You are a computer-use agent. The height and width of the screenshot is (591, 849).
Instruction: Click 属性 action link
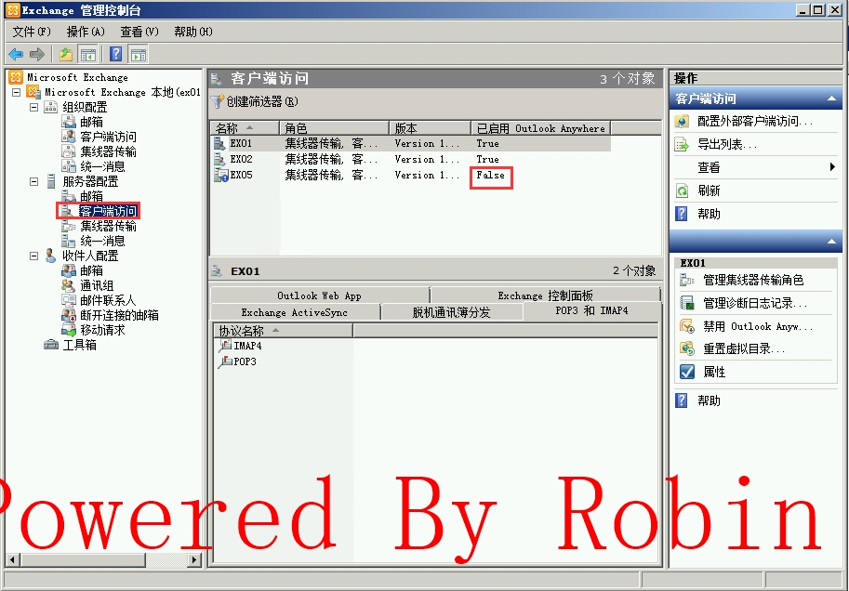click(x=714, y=372)
